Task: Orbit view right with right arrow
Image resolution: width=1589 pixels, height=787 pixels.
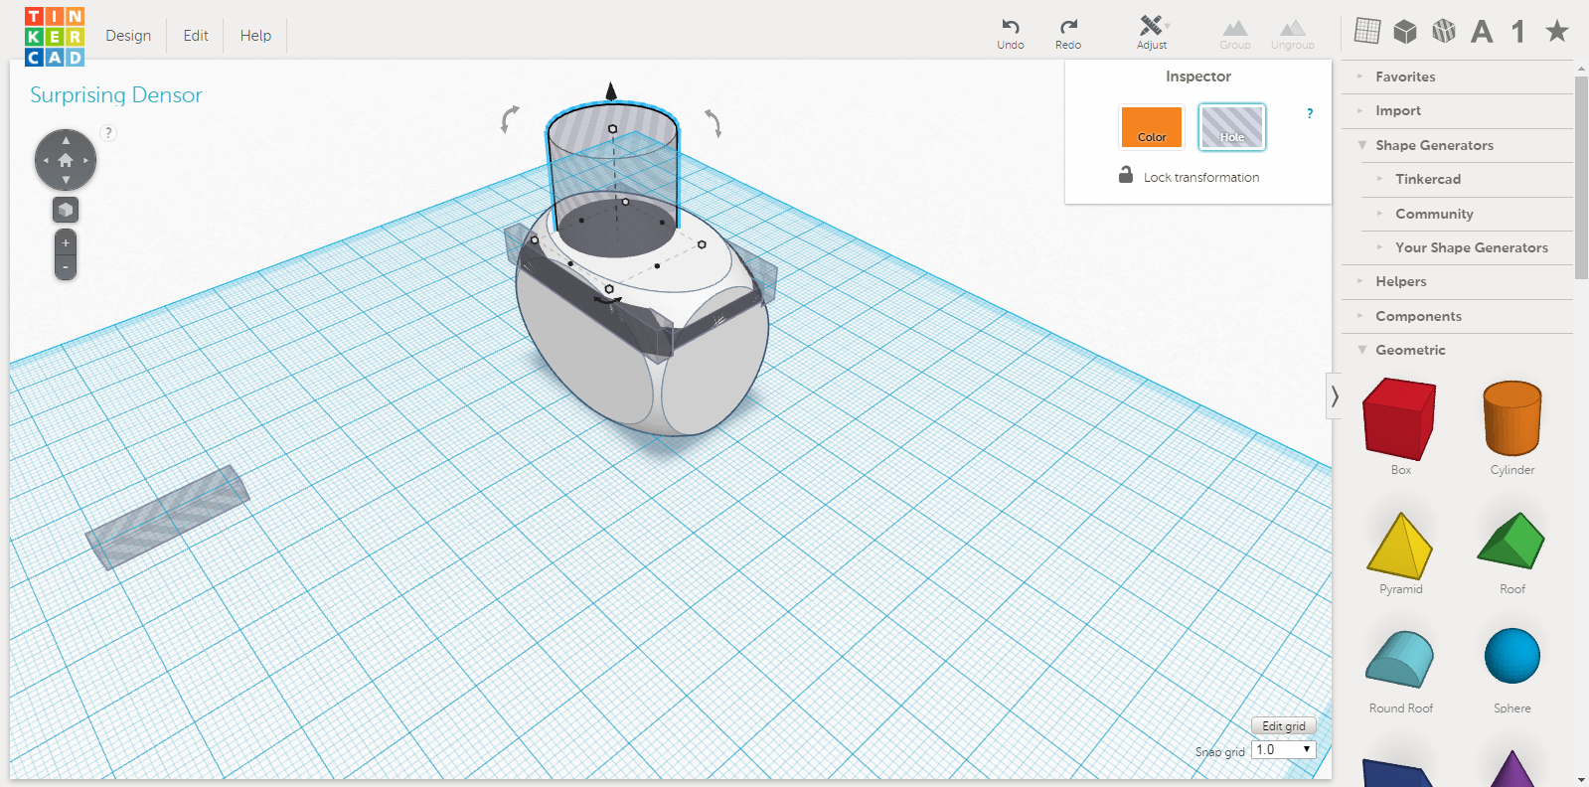Action: pos(86,160)
